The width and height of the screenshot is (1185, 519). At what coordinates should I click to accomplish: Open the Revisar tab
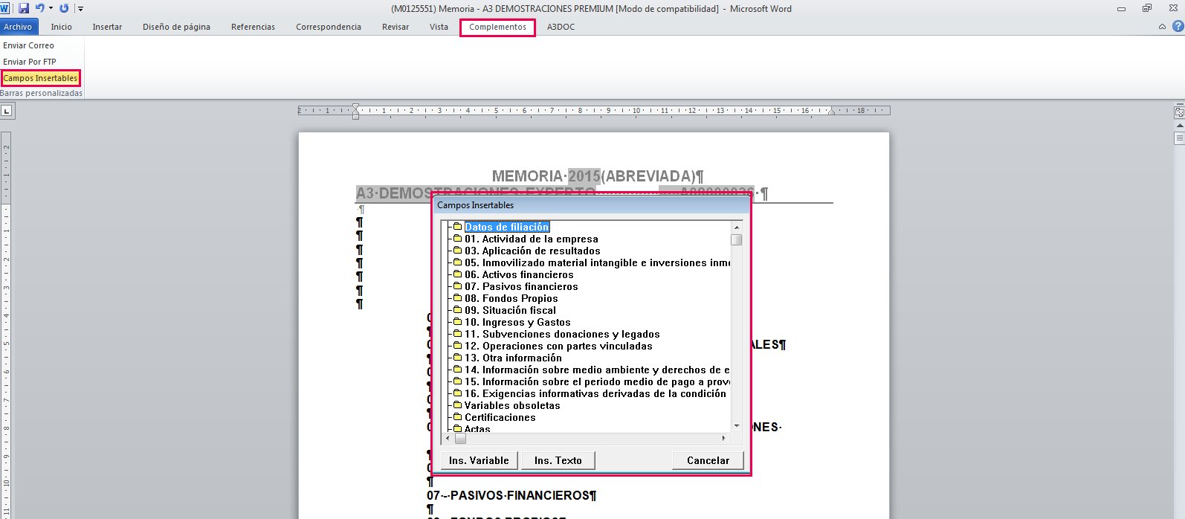pos(395,27)
